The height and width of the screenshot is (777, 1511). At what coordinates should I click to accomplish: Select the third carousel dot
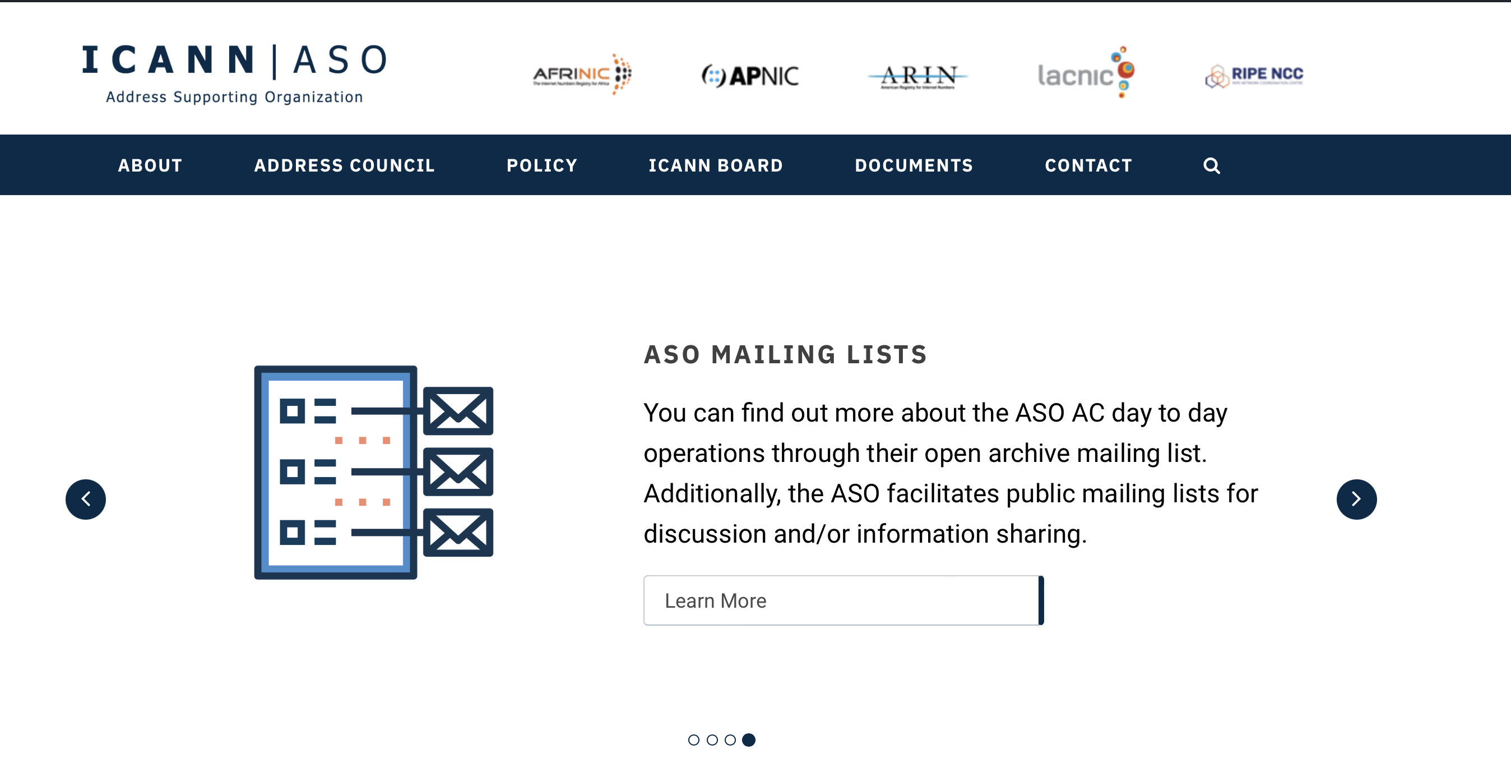[x=730, y=740]
